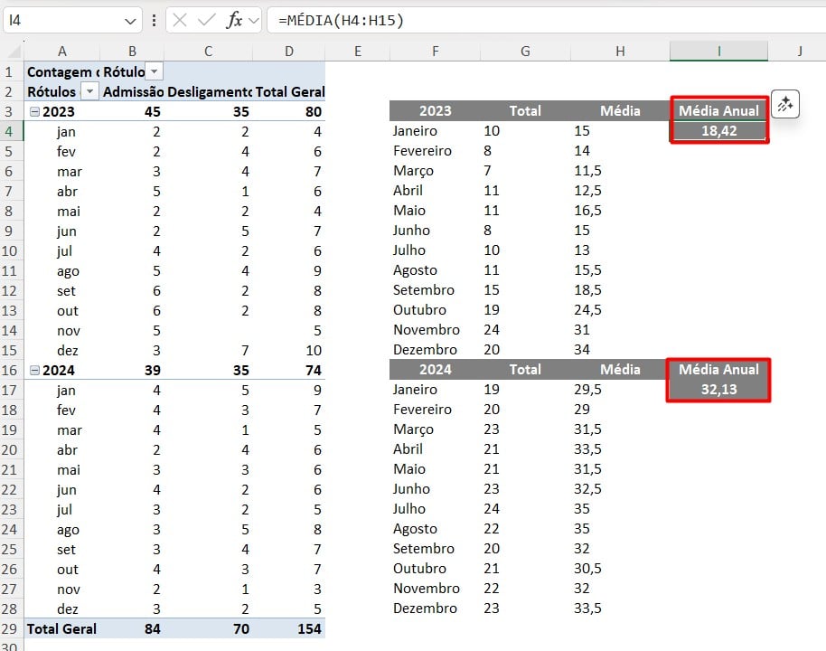Click the Admissão column heading

pyautogui.click(x=133, y=91)
